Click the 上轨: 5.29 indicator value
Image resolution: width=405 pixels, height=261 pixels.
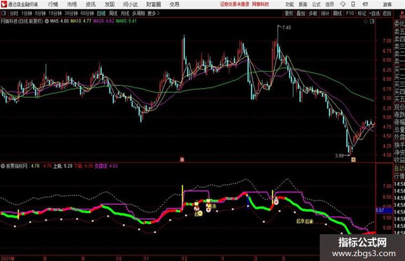coord(63,166)
